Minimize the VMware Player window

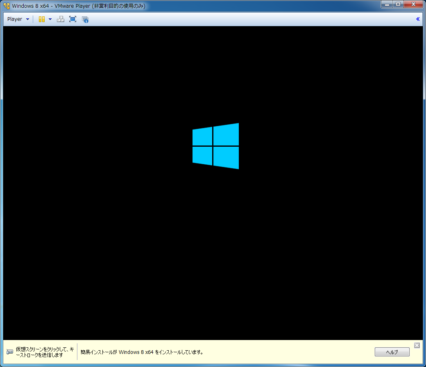[387, 4]
